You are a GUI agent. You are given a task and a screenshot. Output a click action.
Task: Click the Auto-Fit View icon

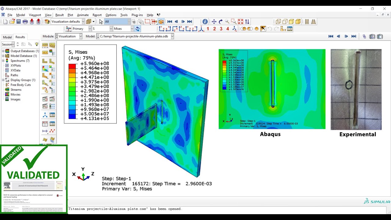coord(240,21)
